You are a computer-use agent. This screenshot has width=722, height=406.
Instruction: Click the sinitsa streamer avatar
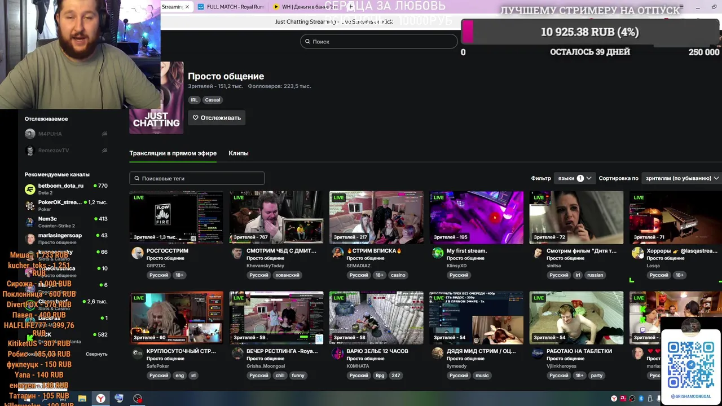(x=538, y=253)
